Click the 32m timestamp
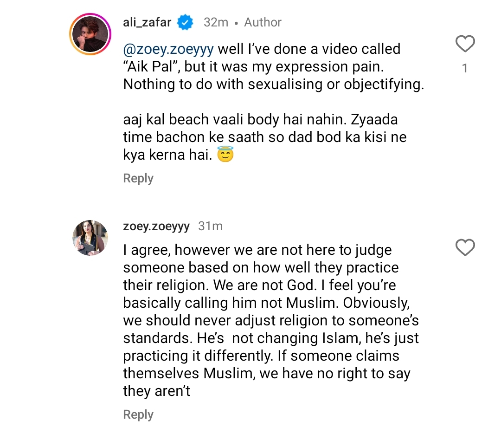 [x=216, y=22]
